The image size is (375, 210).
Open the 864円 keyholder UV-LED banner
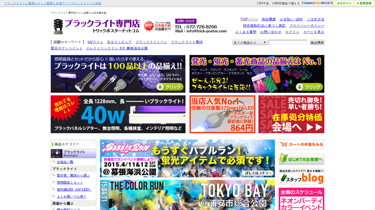pyautogui.click(x=222, y=114)
